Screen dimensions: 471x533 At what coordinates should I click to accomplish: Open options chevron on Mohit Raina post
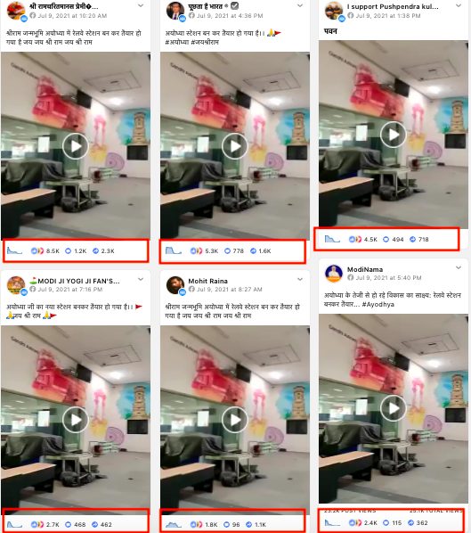[300, 279]
